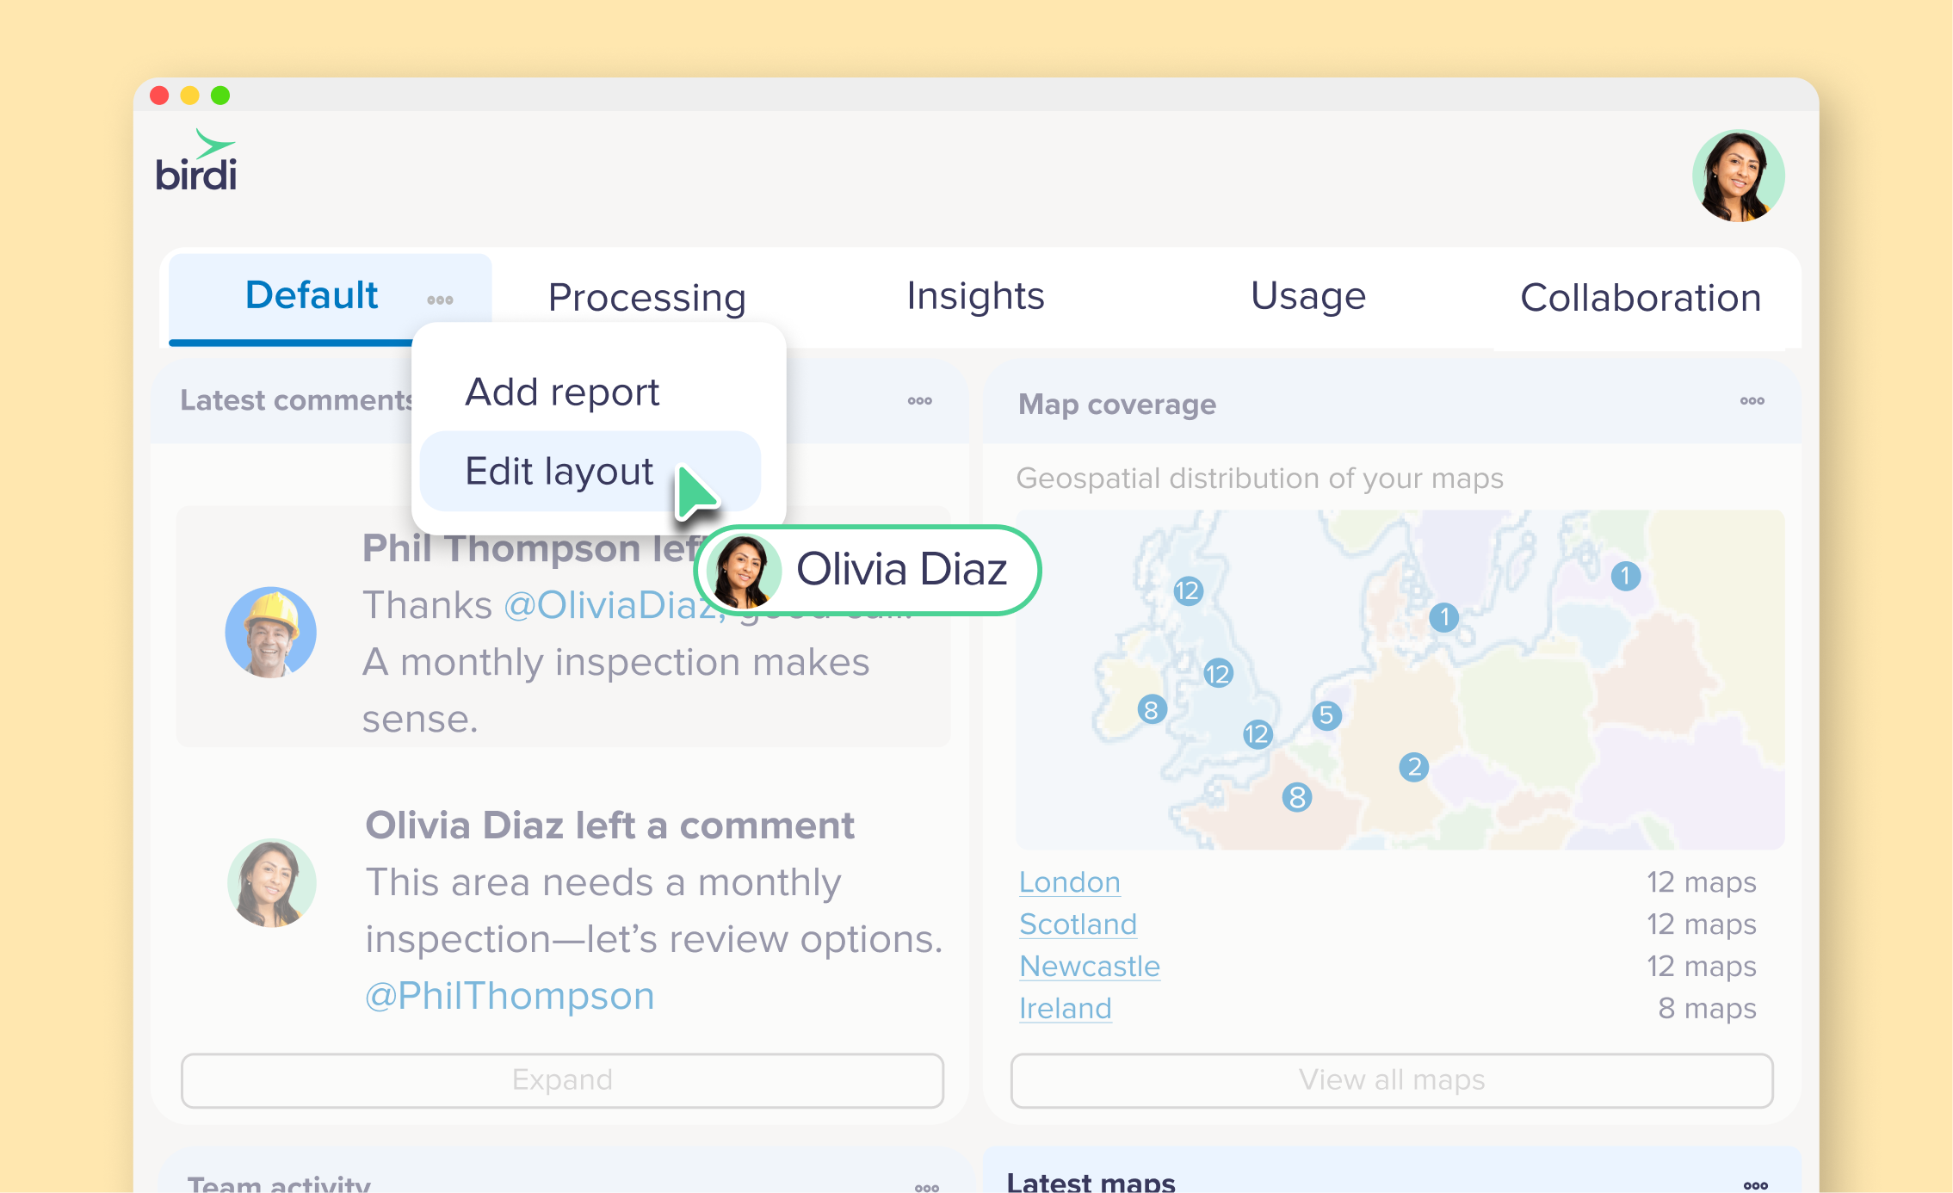Open the Collaboration tab
Viewport: 1953px width, 1193px height.
click(x=1640, y=298)
